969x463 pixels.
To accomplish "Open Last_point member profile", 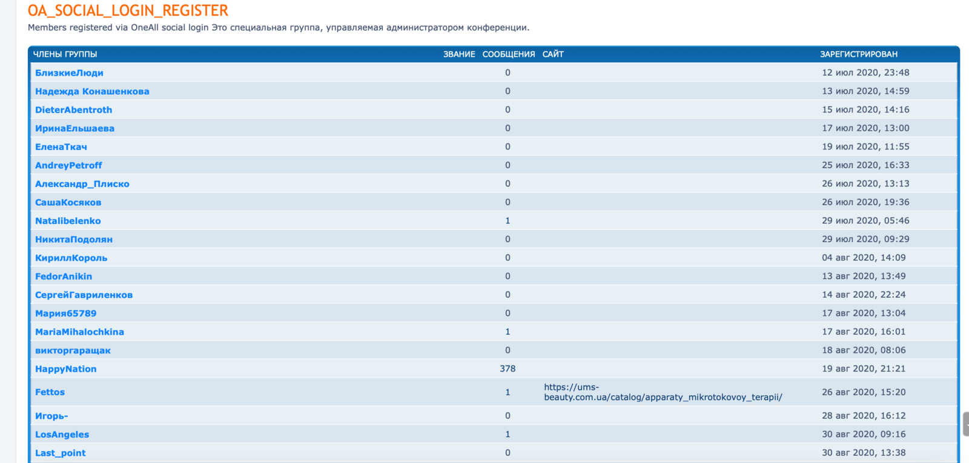I will tap(60, 453).
